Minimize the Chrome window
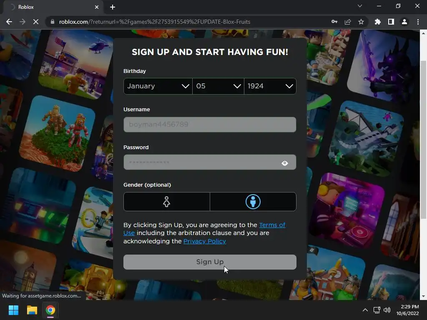 379,6
